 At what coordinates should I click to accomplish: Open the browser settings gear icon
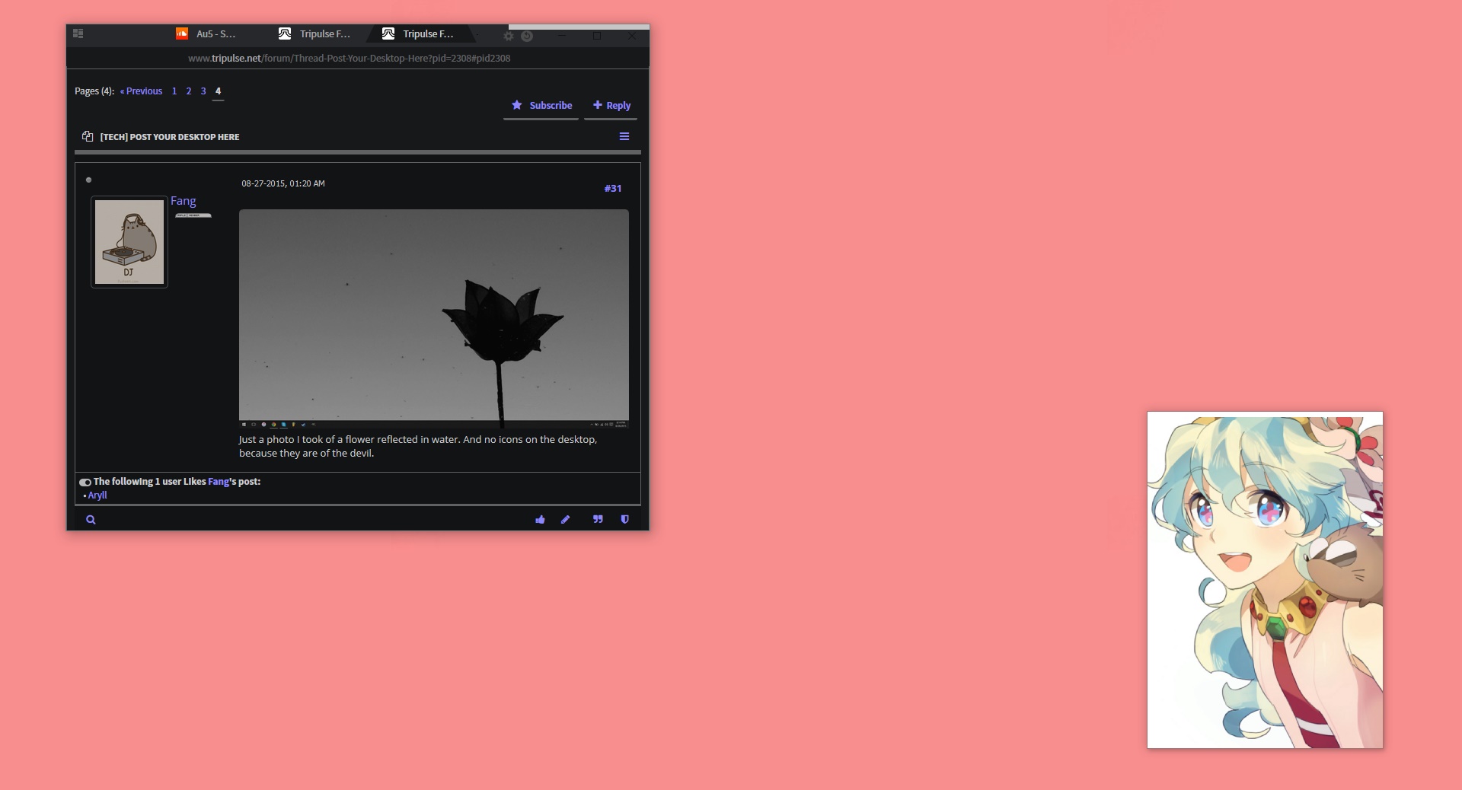coord(509,36)
